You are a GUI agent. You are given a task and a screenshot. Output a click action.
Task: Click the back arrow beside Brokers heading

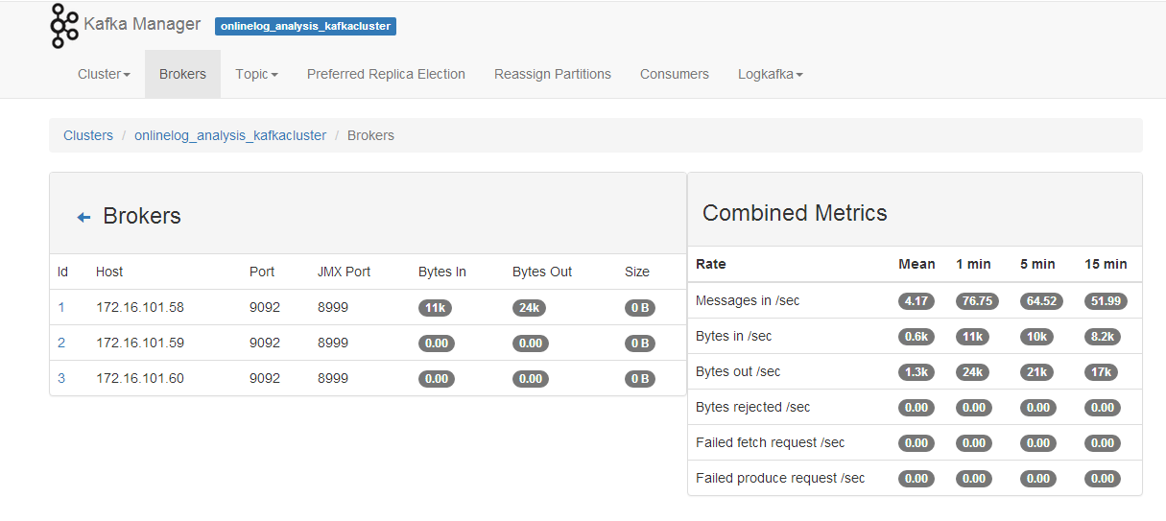tap(83, 218)
